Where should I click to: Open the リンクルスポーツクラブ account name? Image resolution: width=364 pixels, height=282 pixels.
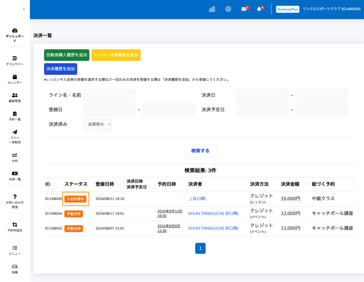coord(332,9)
